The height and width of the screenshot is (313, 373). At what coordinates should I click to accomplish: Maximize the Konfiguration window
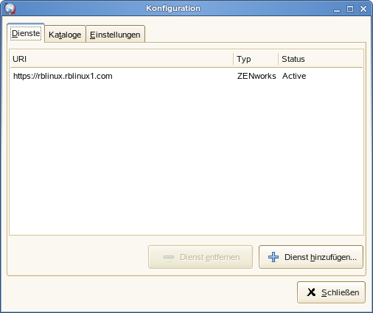350,9
